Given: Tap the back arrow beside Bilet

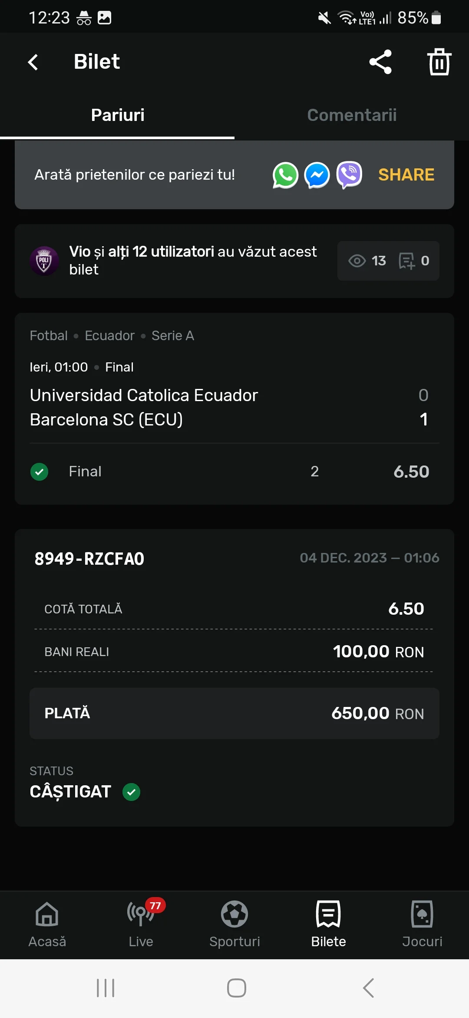Looking at the screenshot, I should pyautogui.click(x=33, y=62).
